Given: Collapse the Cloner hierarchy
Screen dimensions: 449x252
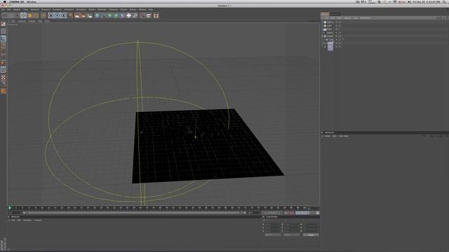Looking at the screenshot, I should point(323,36).
